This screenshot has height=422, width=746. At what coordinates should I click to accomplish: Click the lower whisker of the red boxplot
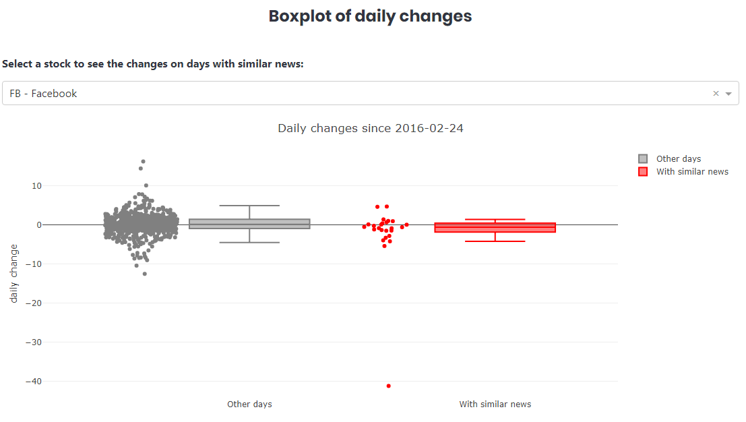[x=495, y=241]
